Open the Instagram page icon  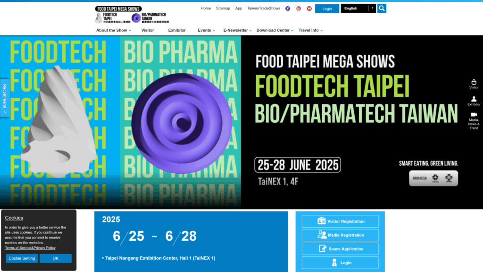299,8
